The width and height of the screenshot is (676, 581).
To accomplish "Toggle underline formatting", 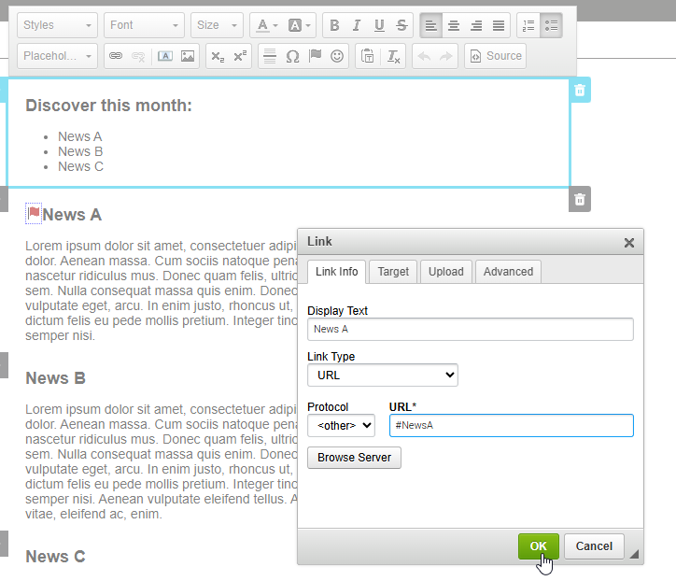I will point(379,25).
